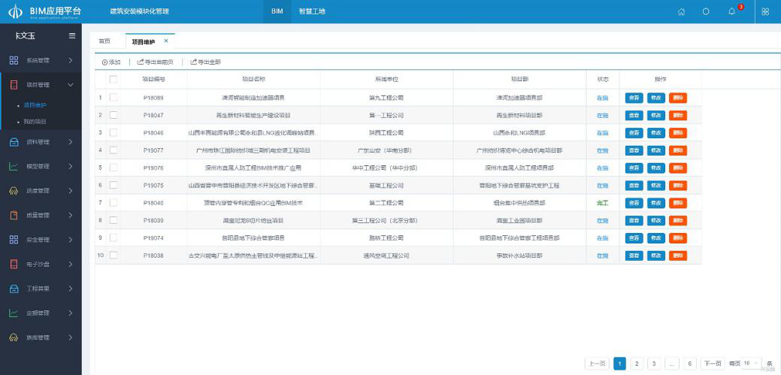Close the 项目维护 tab
Screen dimensions: 781x375
[x=166, y=41]
